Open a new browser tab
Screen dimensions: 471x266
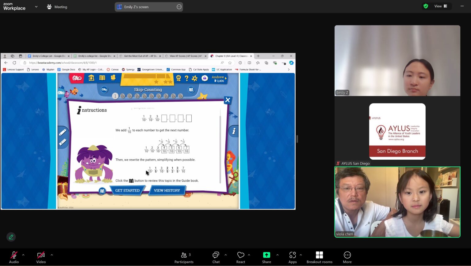pos(258,56)
